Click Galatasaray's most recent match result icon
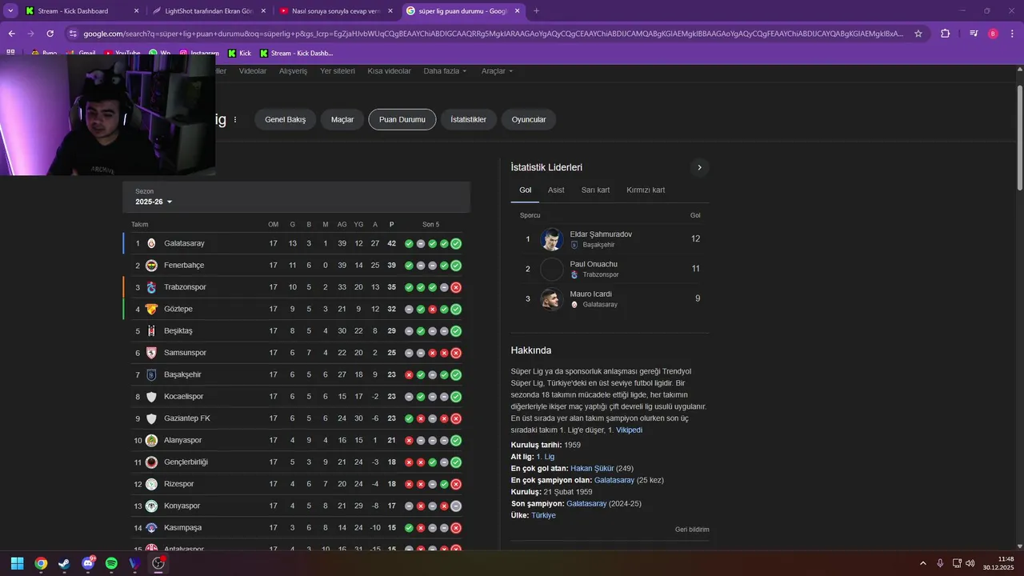The image size is (1024, 576). (x=456, y=244)
